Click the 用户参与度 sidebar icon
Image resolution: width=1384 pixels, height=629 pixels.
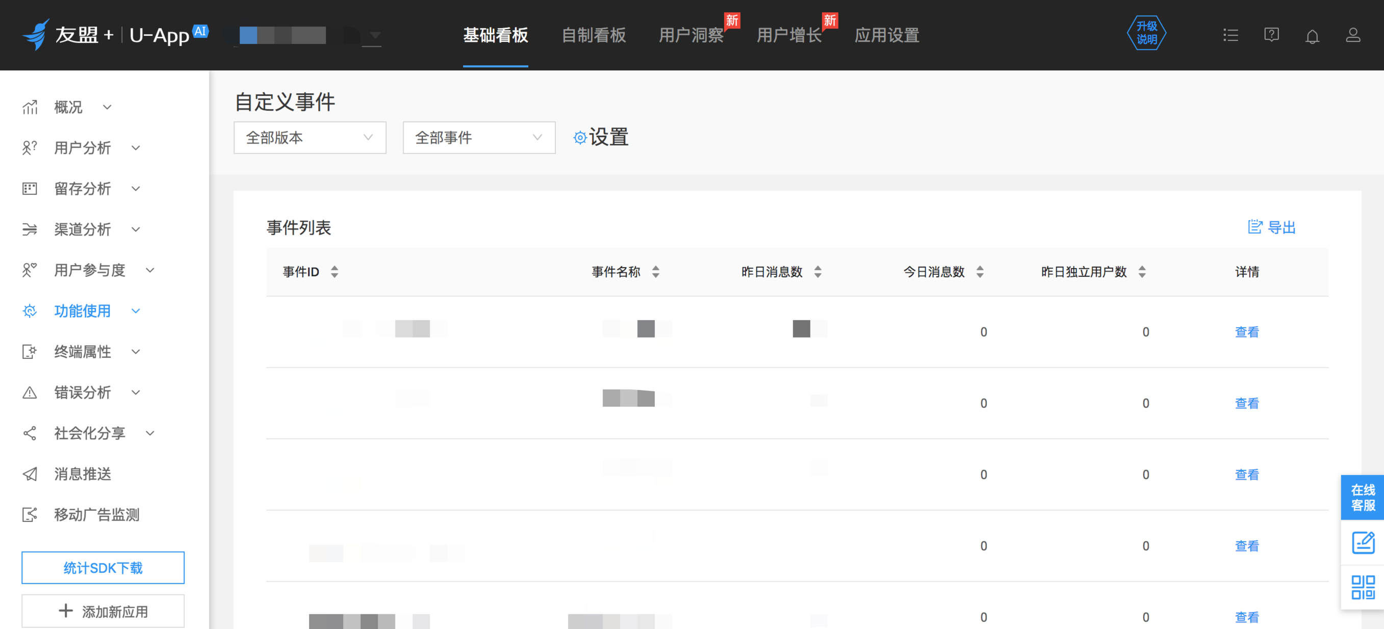point(30,270)
